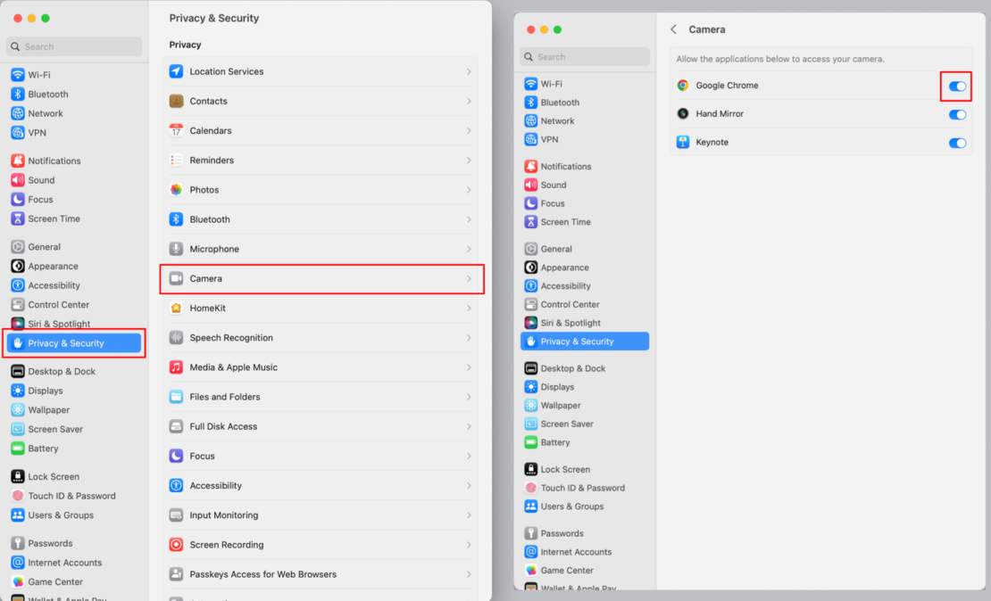
Task: Disable camera access for Google Chrome
Action: [x=956, y=86]
